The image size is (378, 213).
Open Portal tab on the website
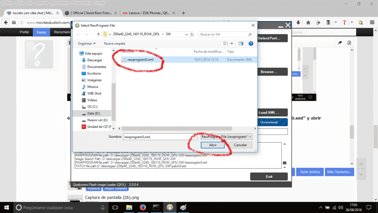pos(24,32)
